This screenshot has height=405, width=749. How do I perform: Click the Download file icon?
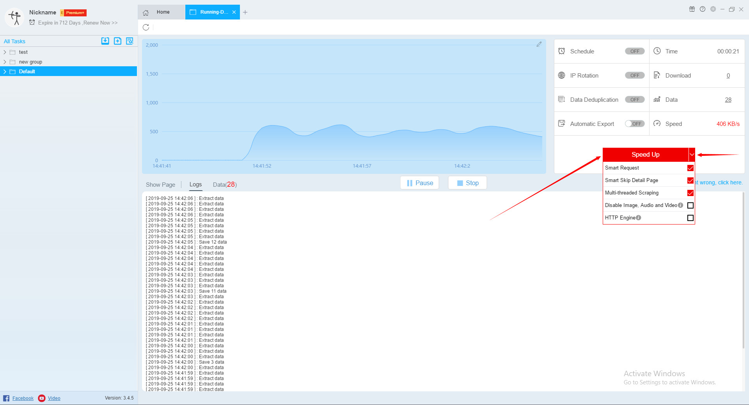657,75
